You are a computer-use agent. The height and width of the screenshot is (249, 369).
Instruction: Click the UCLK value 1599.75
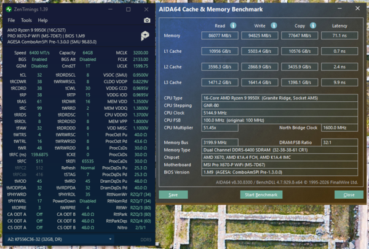[x=140, y=66]
